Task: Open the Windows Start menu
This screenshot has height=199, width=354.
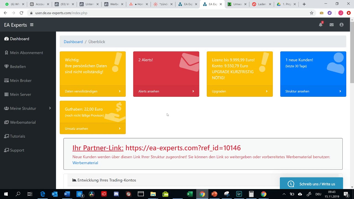Action: (6, 194)
